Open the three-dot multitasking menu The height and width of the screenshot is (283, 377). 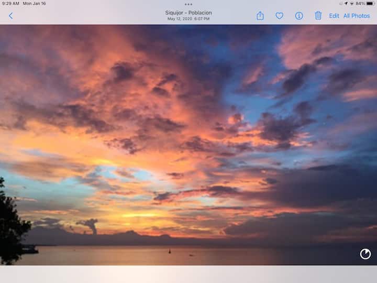[x=188, y=4]
